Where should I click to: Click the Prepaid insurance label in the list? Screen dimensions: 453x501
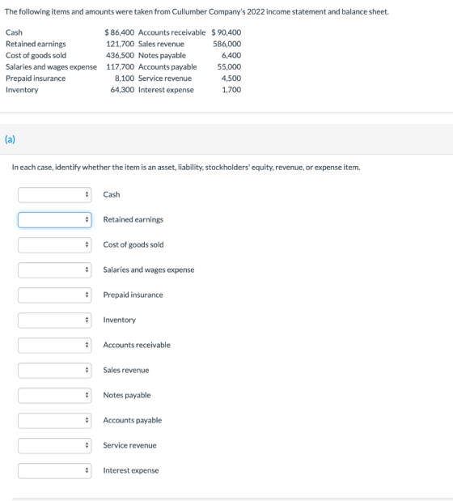coord(133,295)
